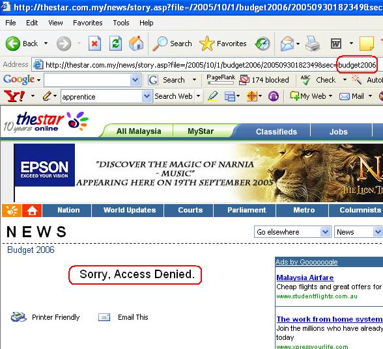Image resolution: width=383 pixels, height=349 pixels.
Task: Open History using the clock icon
Action: pos(262,44)
